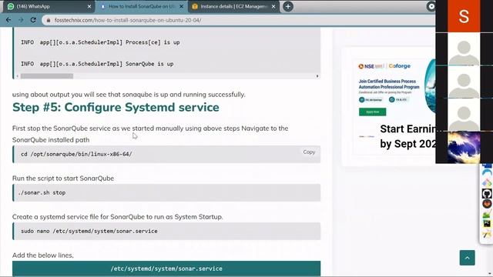Go forward to the next page

[21, 20]
